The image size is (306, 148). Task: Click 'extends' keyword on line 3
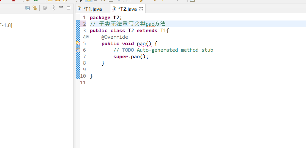pos(147,31)
